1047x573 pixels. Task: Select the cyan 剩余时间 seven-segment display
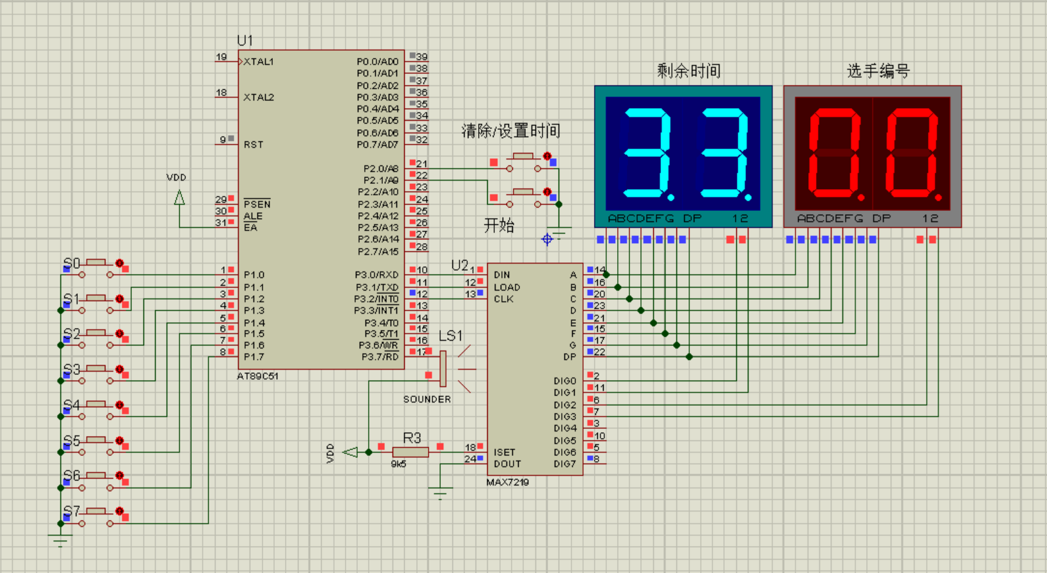tap(683, 156)
